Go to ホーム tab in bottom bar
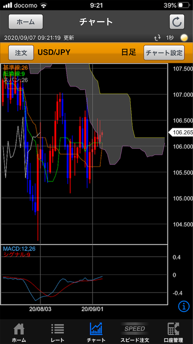The image size is (193, 344). pos(19,333)
